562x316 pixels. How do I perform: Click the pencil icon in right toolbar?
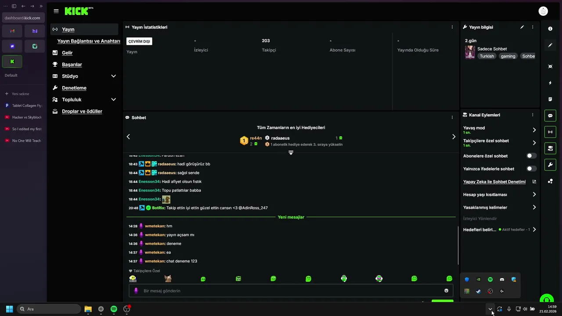point(550,45)
